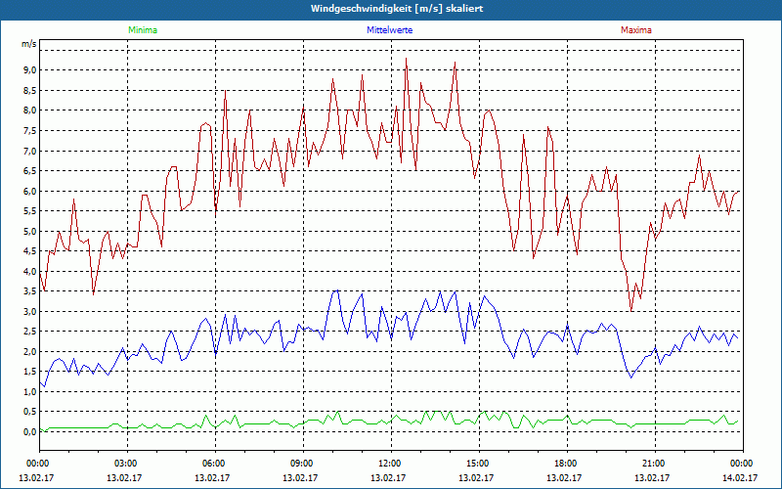
Task: Click the 2,0 y-axis value
Action: coord(30,352)
